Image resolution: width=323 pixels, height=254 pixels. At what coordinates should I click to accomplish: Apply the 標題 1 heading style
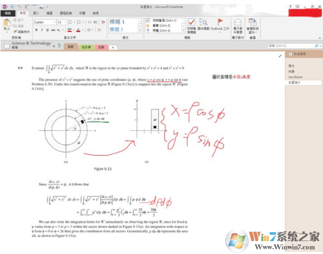coord(117,22)
